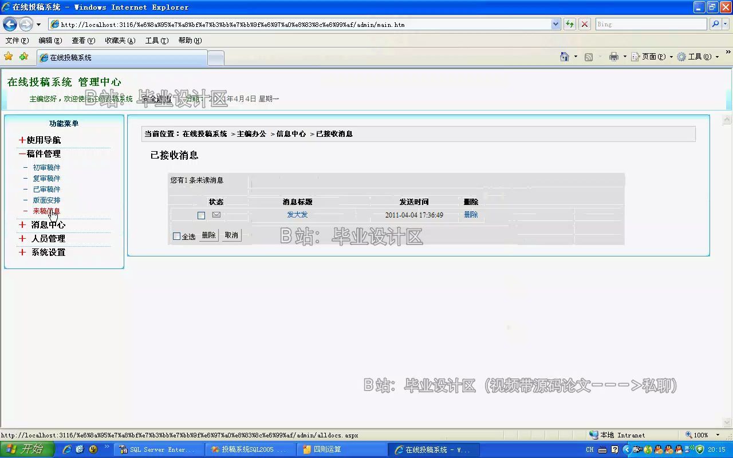Screen dimensions: 733x458
Task: Open the 收藏夹(A) menu
Action: pyautogui.click(x=120, y=41)
